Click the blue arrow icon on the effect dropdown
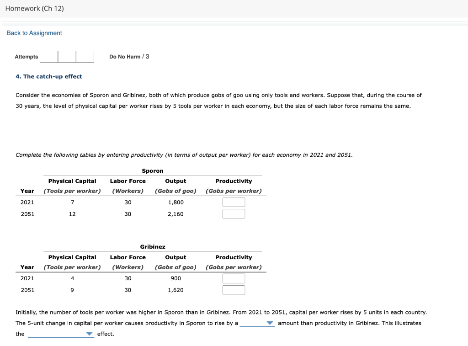 pos(89,334)
